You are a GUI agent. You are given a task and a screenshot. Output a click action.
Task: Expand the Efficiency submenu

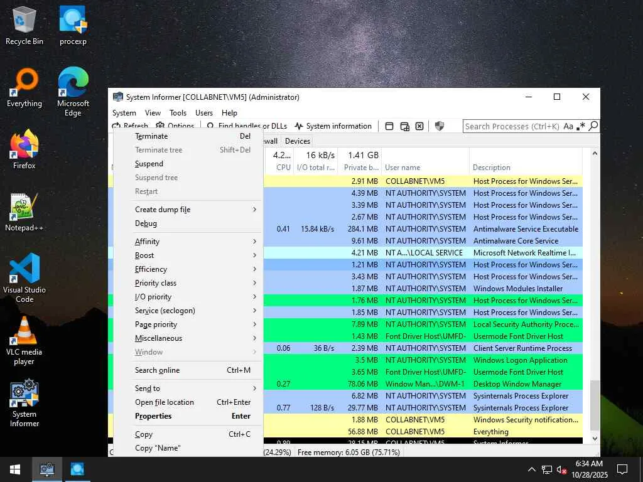pos(188,269)
